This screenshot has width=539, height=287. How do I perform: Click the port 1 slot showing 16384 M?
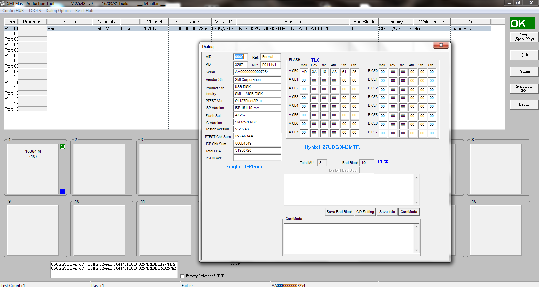point(33,169)
